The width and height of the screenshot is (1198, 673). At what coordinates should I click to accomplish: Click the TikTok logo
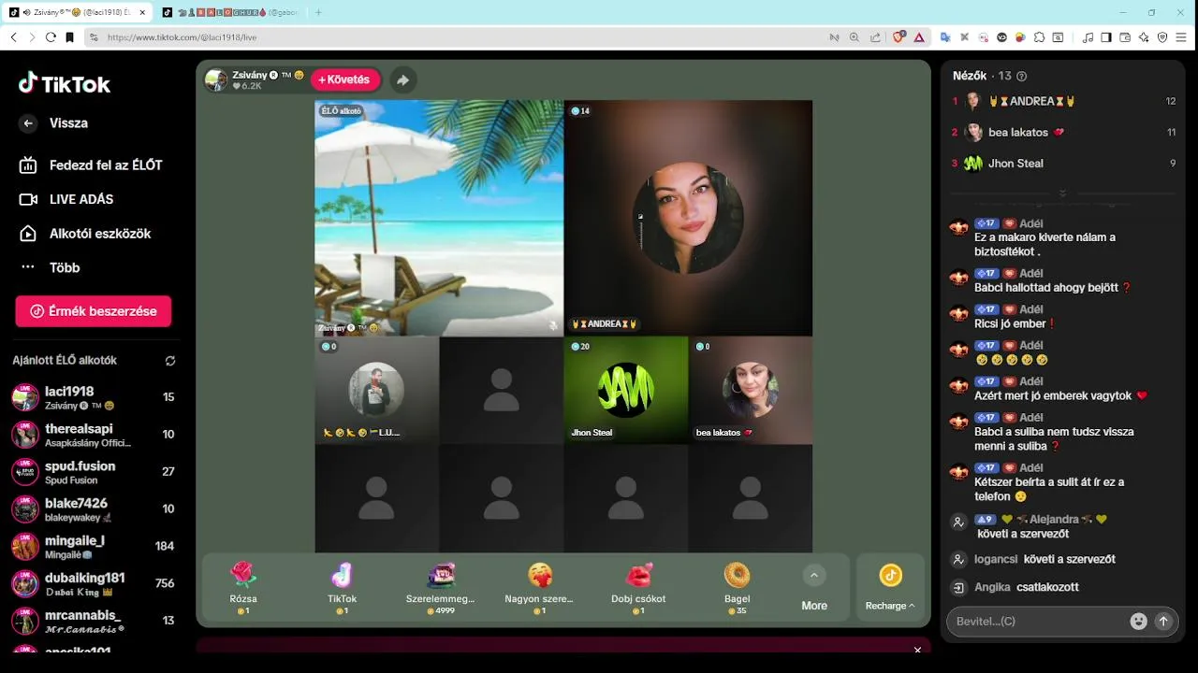(65, 83)
